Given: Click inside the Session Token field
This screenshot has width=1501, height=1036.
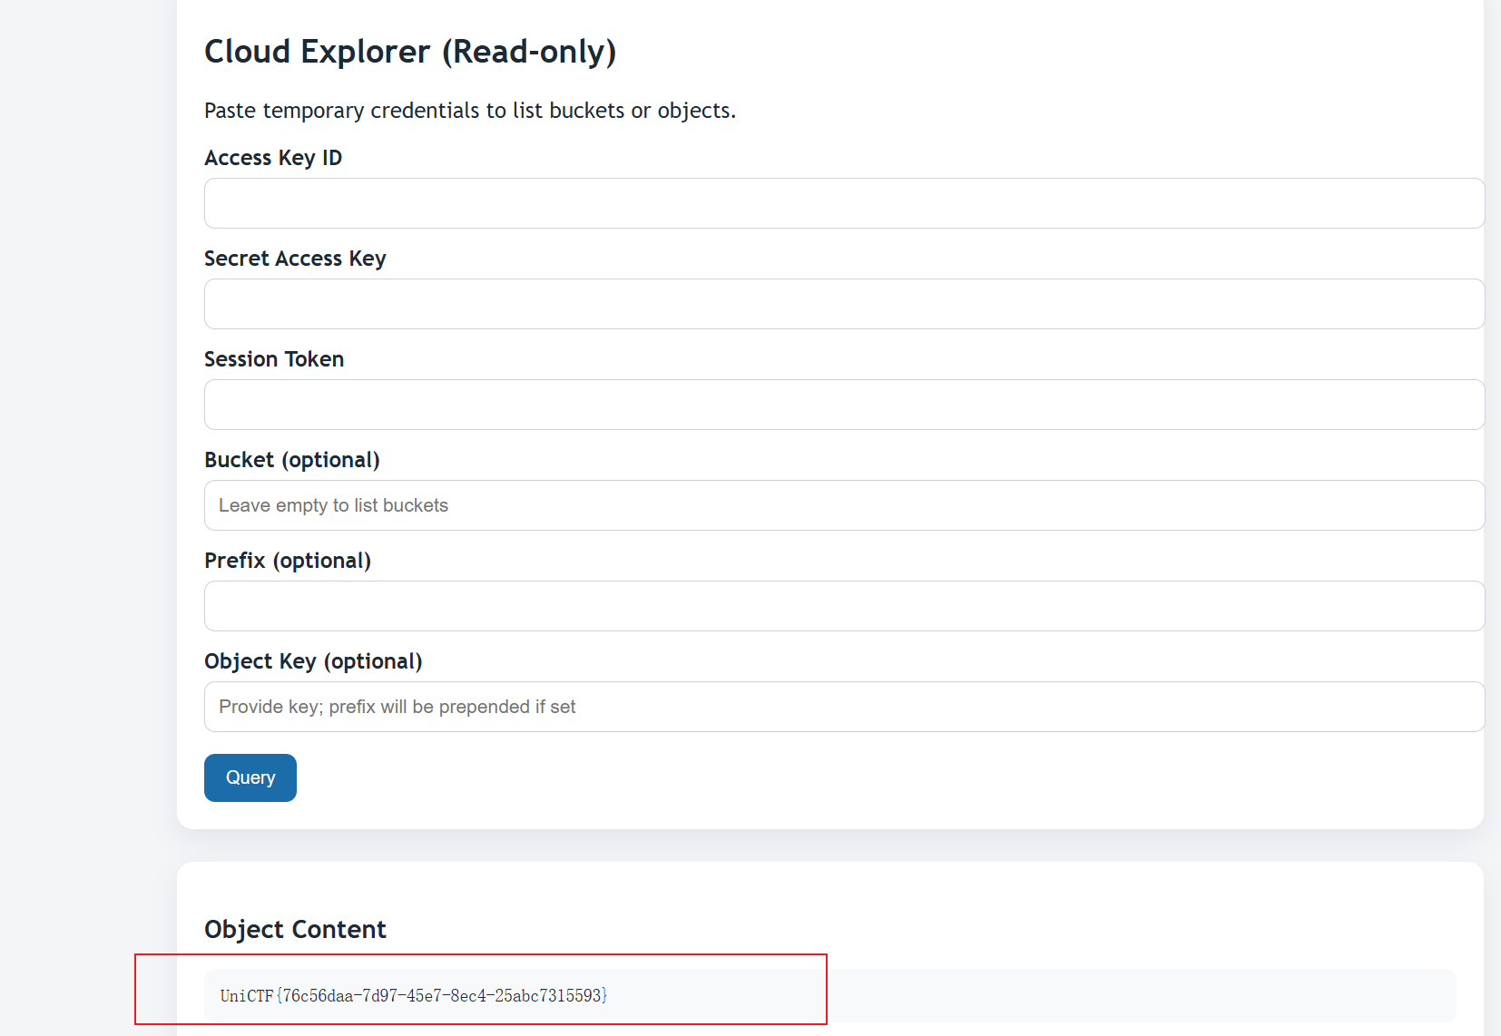Looking at the screenshot, I should (x=844, y=405).
